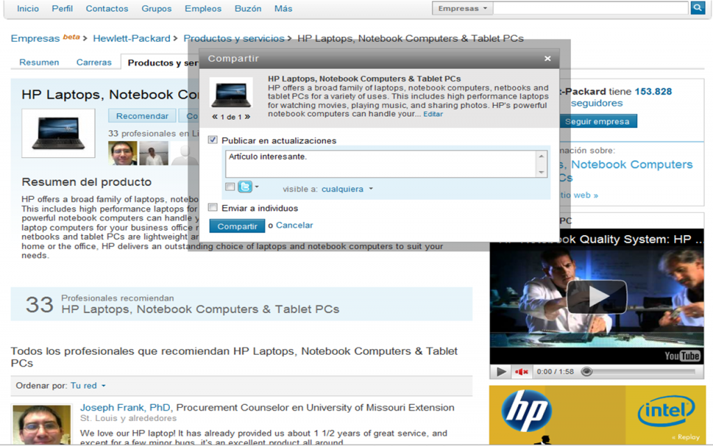Switch to the Carreras tab
713x446 pixels.
(x=94, y=62)
